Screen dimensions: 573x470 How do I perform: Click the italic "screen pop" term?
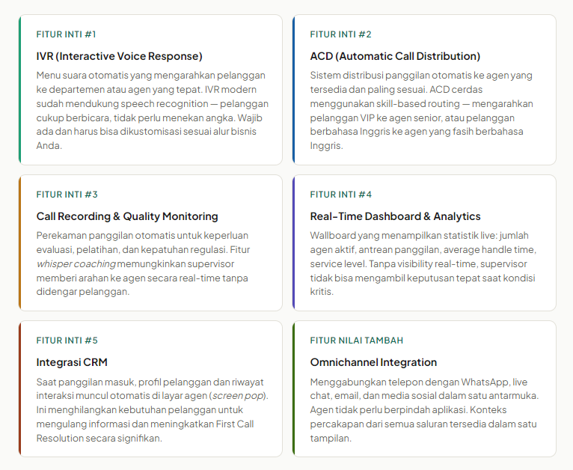[x=239, y=395]
